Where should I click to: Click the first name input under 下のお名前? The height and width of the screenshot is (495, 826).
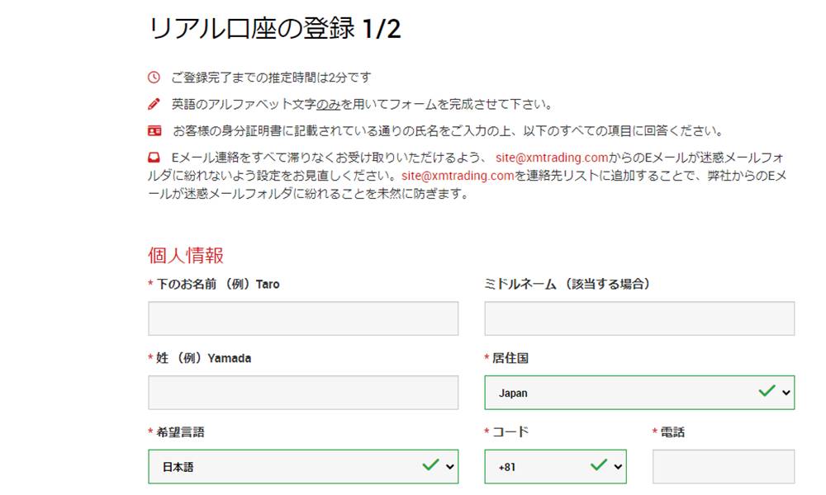click(301, 318)
